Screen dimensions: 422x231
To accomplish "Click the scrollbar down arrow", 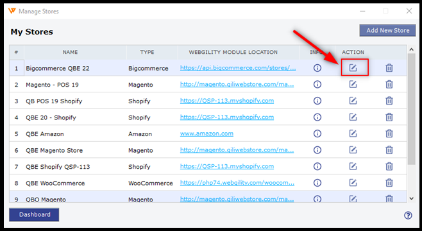I will 411,199.
